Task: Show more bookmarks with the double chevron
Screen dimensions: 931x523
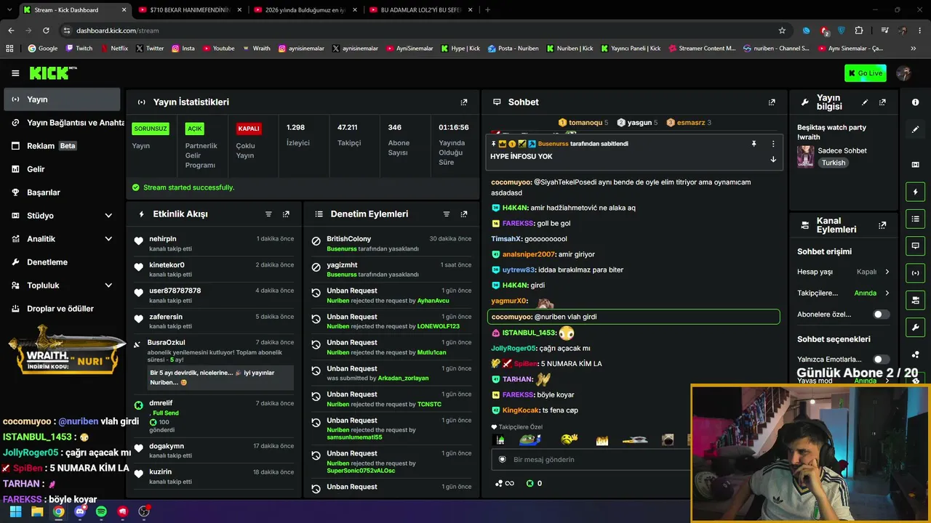Action: pos(914,49)
